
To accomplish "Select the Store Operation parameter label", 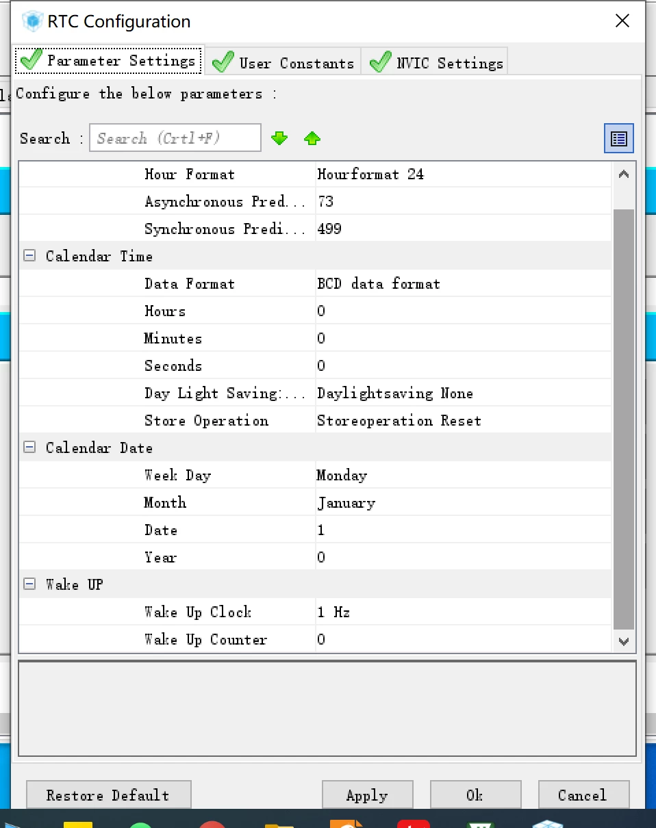I will click(x=206, y=420).
